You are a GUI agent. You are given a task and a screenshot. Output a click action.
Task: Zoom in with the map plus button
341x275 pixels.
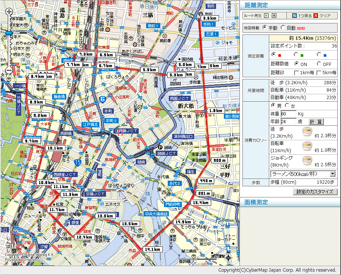tap(9, 11)
